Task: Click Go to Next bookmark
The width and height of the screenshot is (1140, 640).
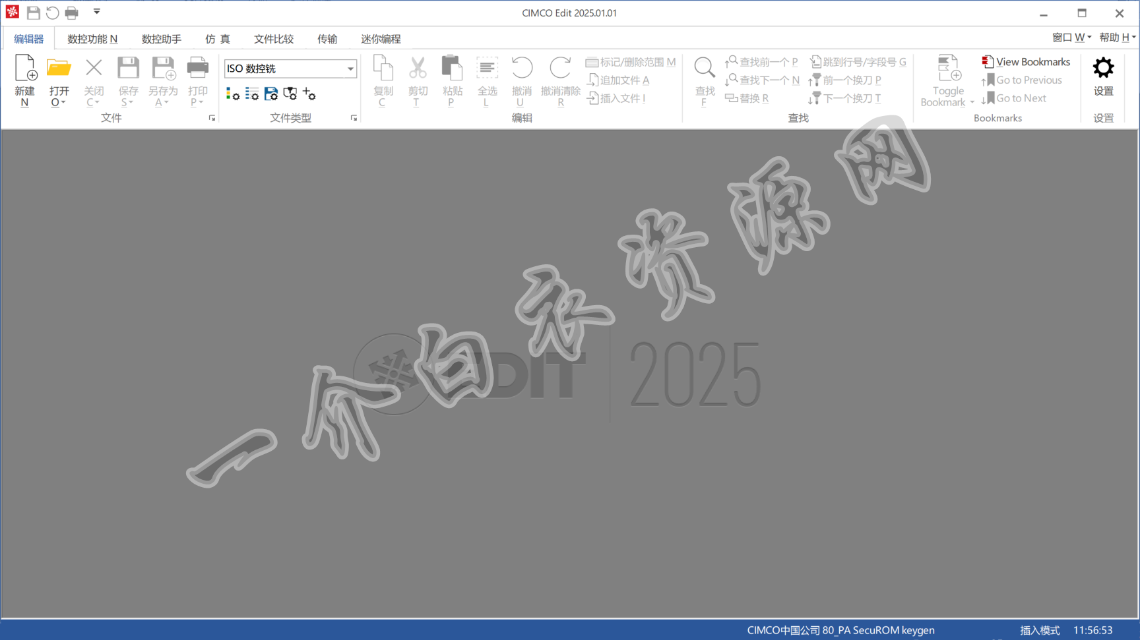Action: point(1013,98)
